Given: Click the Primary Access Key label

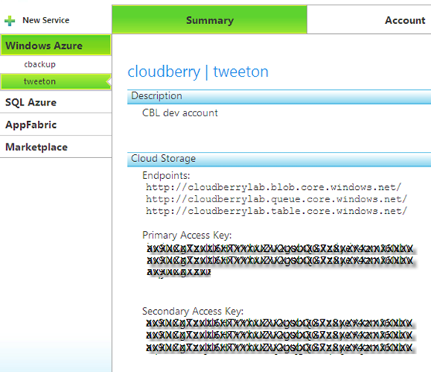Looking at the screenshot, I should [x=187, y=235].
